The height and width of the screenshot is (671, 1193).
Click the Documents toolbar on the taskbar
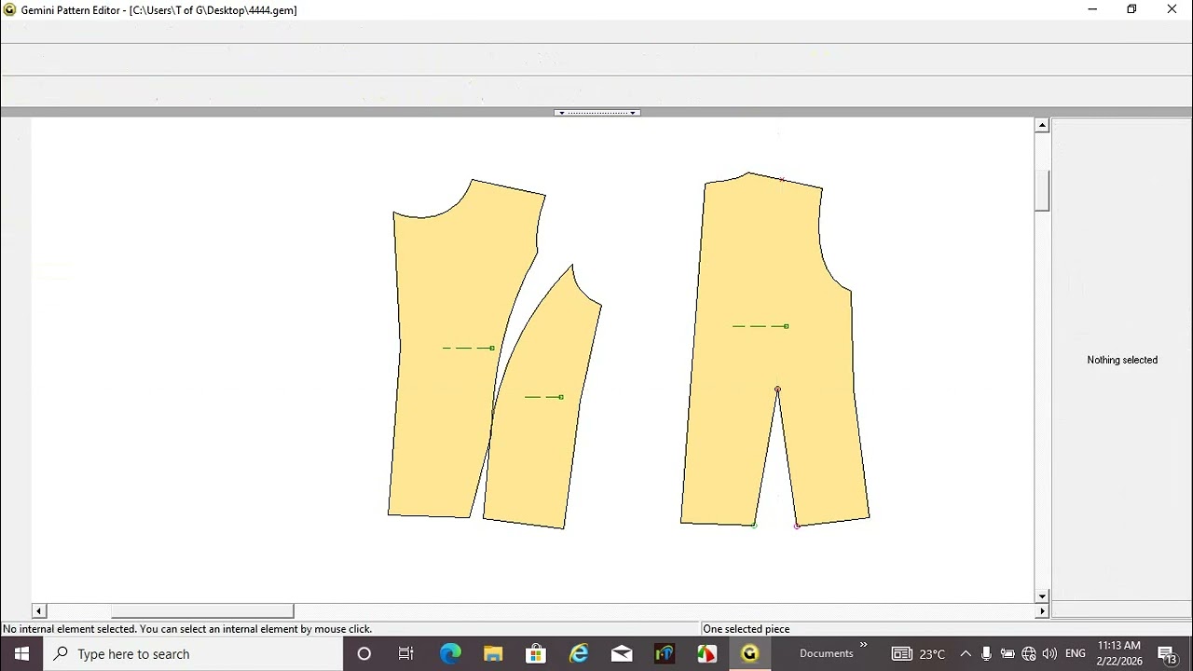(827, 653)
